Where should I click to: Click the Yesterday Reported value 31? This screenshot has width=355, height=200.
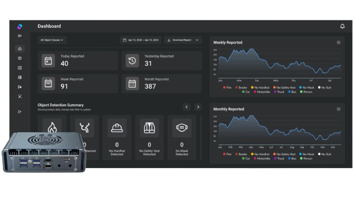pos(148,63)
